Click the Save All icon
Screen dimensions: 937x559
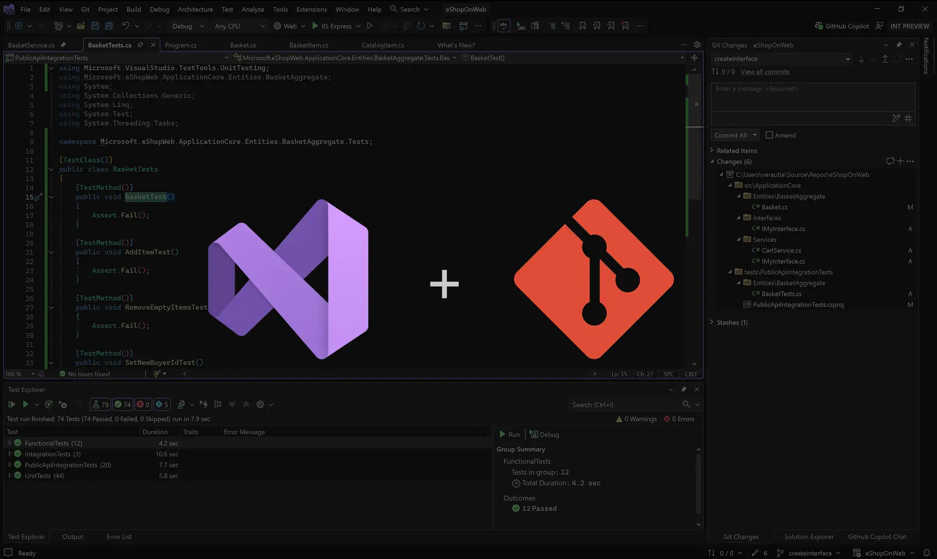[108, 25]
